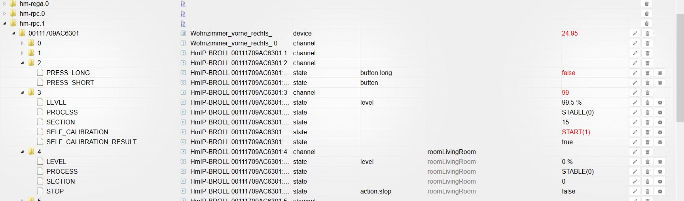Select the PRESS_SHORT tree entry
Screen dimensions: 684x201
[70, 83]
